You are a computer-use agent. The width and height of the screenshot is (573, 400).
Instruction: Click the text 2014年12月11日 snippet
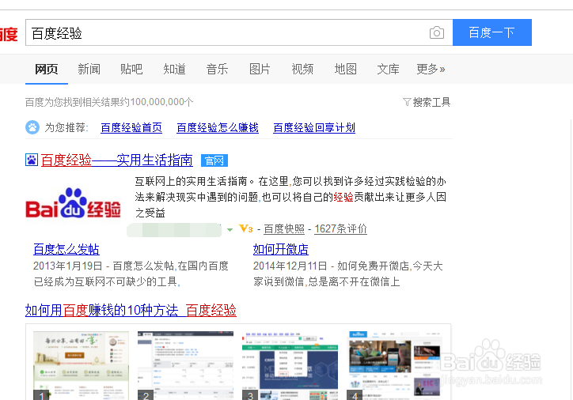point(290,266)
